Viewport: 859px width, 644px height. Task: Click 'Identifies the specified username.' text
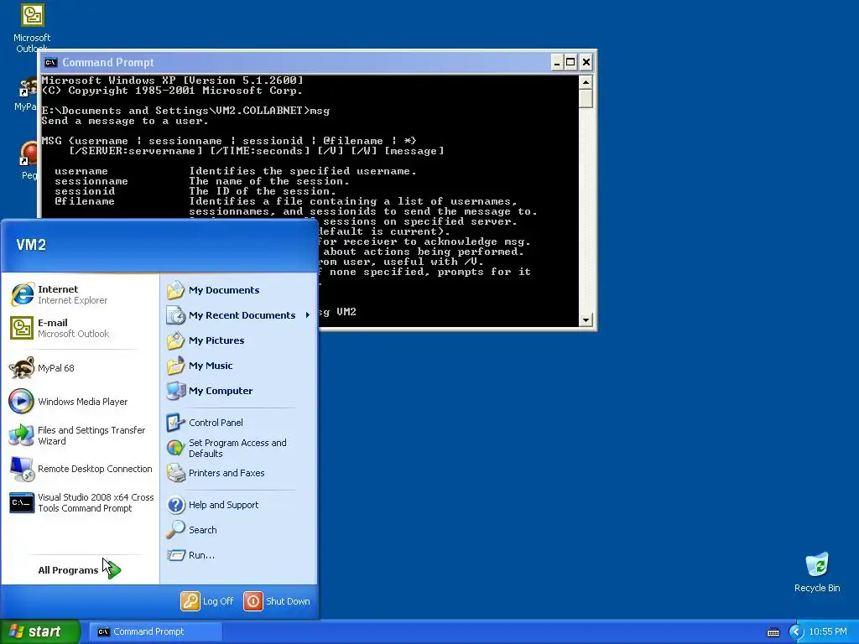click(303, 171)
